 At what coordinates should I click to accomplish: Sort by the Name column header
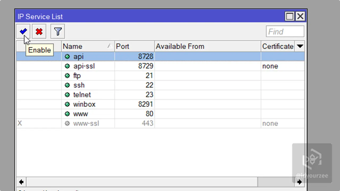pyautogui.click(x=88, y=46)
